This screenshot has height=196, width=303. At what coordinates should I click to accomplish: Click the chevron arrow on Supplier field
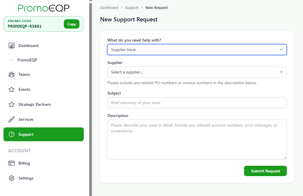point(281,72)
